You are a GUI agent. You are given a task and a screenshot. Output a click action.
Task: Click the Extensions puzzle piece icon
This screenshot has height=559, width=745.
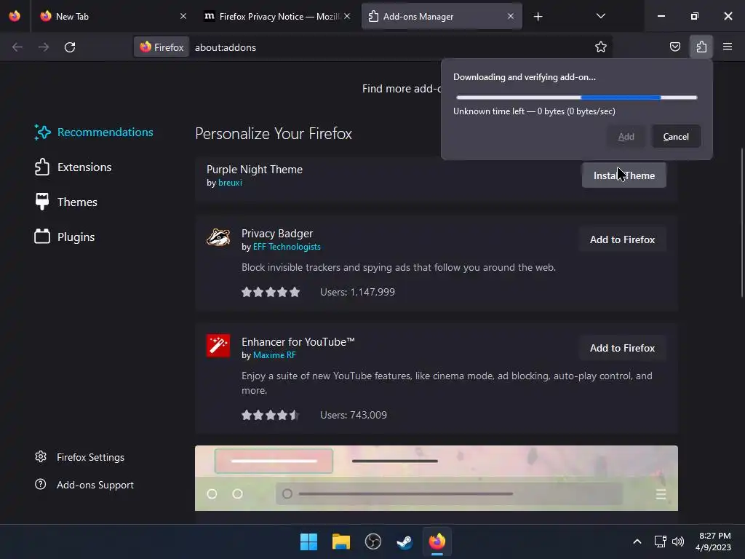click(42, 167)
